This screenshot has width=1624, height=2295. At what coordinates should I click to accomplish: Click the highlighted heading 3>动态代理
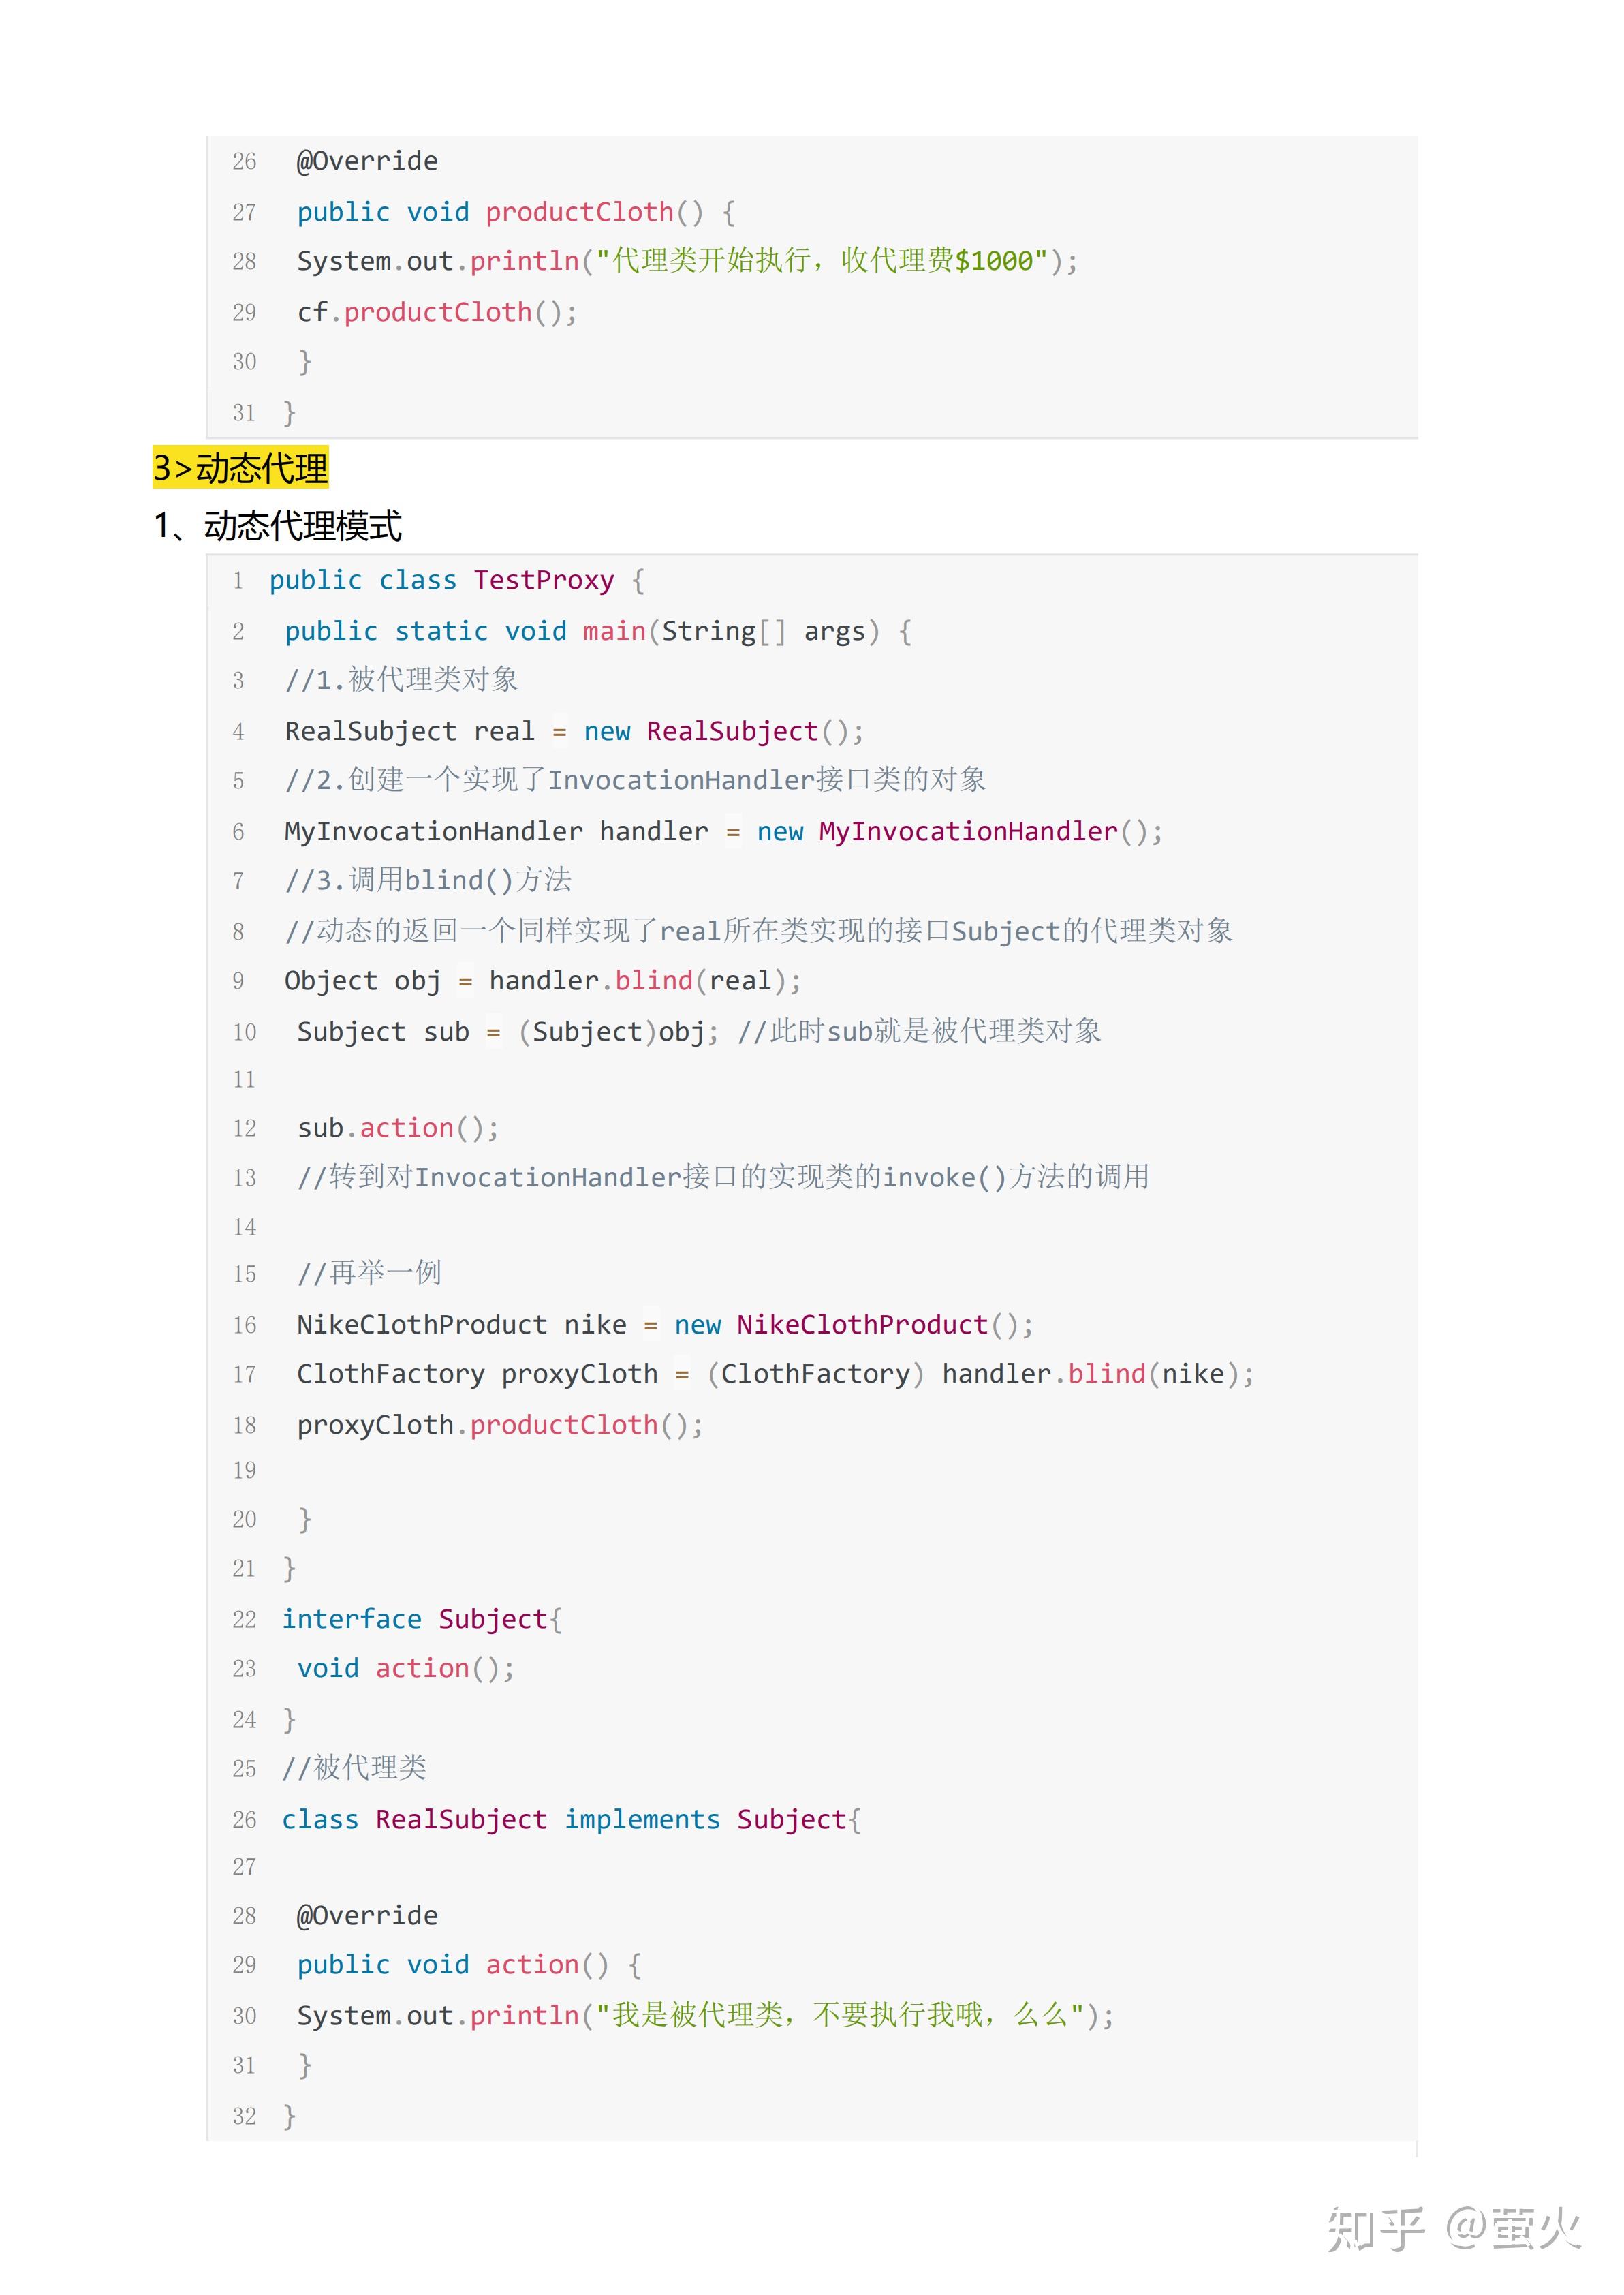[x=240, y=468]
